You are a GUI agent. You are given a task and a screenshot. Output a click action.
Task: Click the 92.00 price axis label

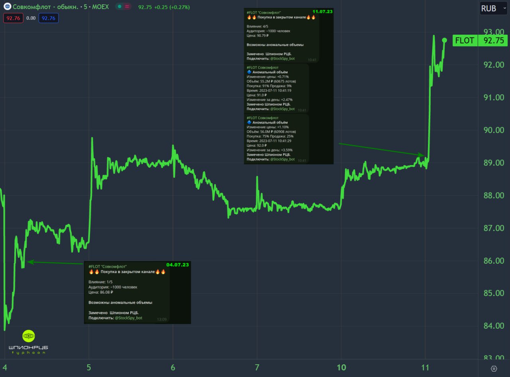(493, 65)
